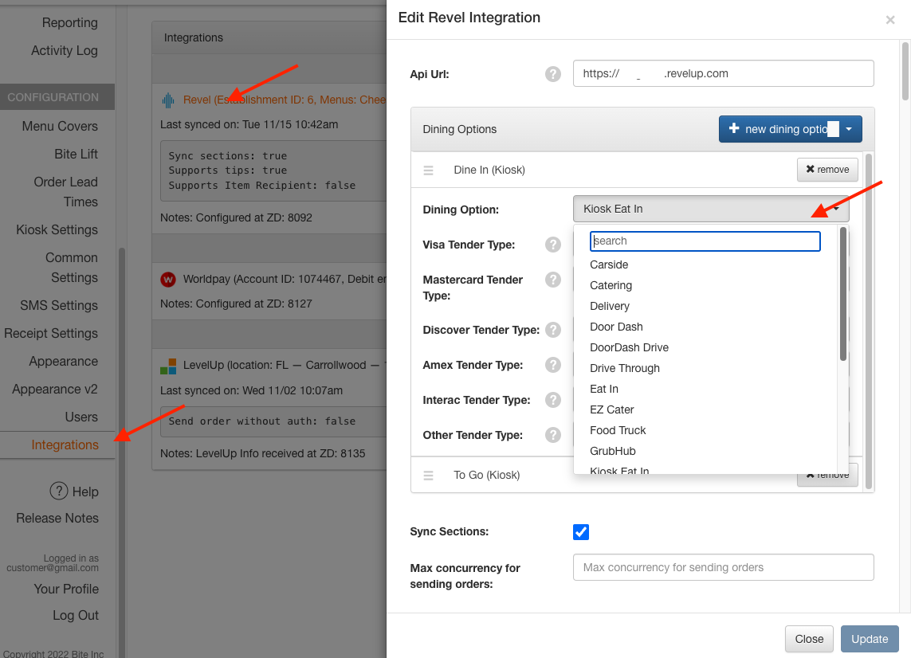Viewport: 911px width, 658px height.
Task: Click the dialog's main vertical scrollbar
Action: [x=905, y=71]
